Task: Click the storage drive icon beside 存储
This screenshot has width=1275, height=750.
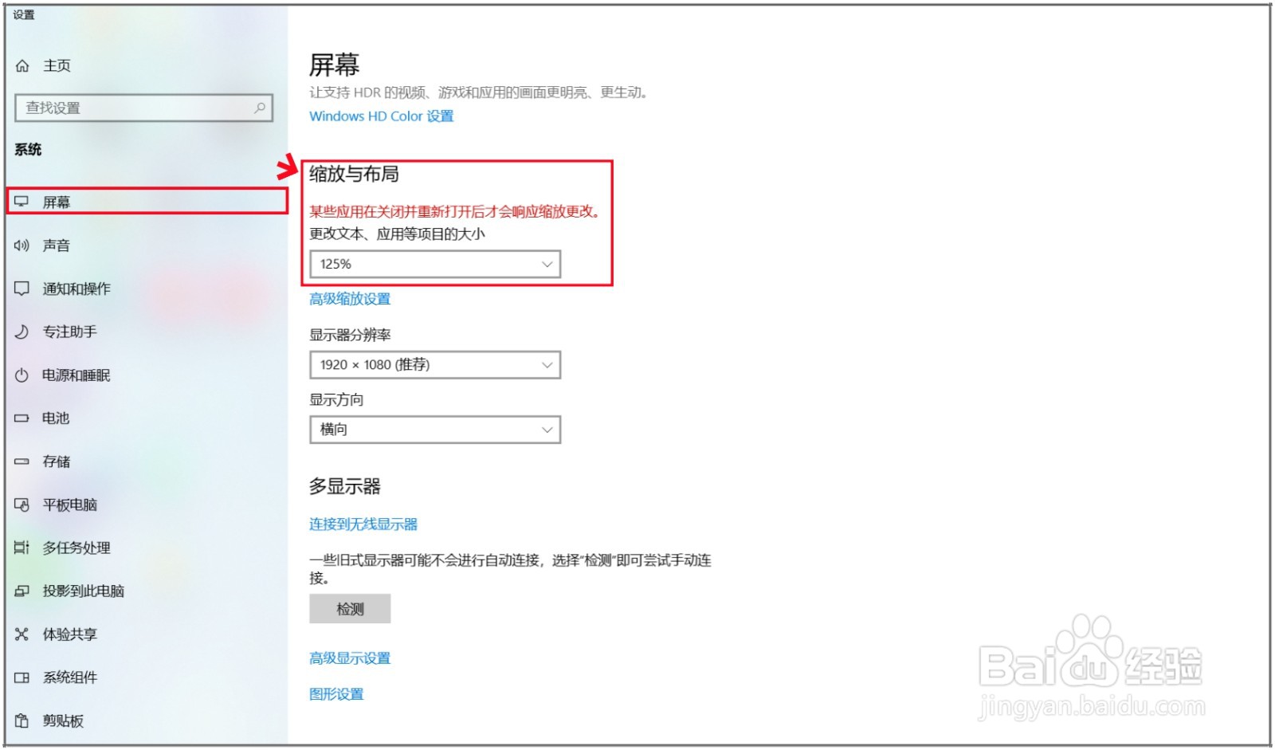Action: [x=22, y=461]
